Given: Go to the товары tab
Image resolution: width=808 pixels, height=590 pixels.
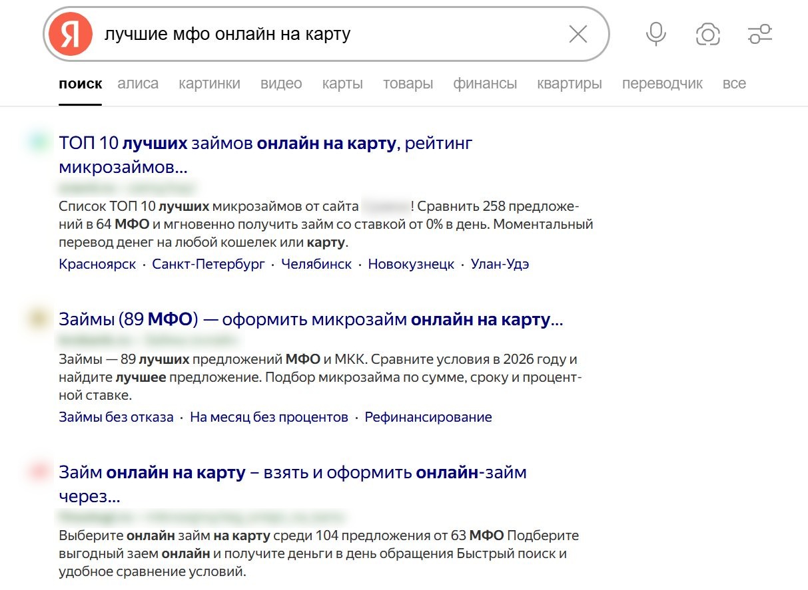Looking at the screenshot, I should (408, 84).
